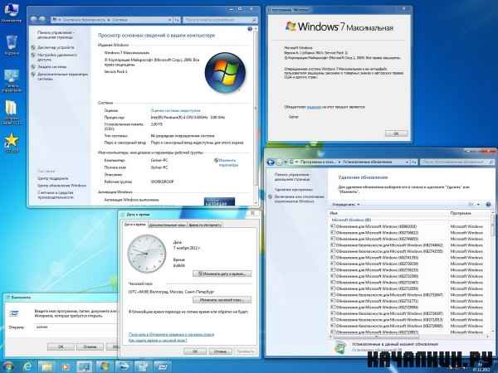Select the Дата и время tab
The width and height of the screenshot is (498, 373).
pos(135,225)
